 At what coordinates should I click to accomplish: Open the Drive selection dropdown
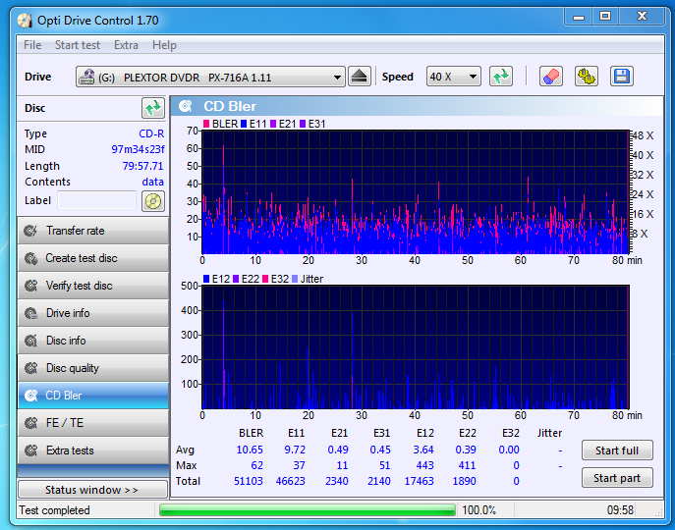[210, 77]
